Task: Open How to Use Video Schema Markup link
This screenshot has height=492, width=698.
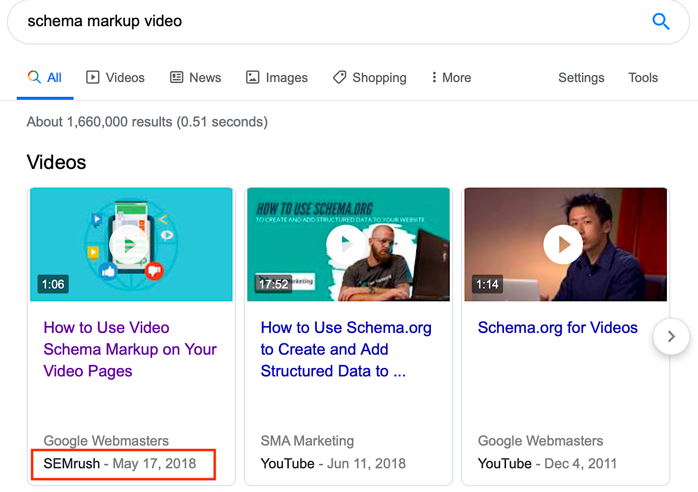Action: pos(130,349)
